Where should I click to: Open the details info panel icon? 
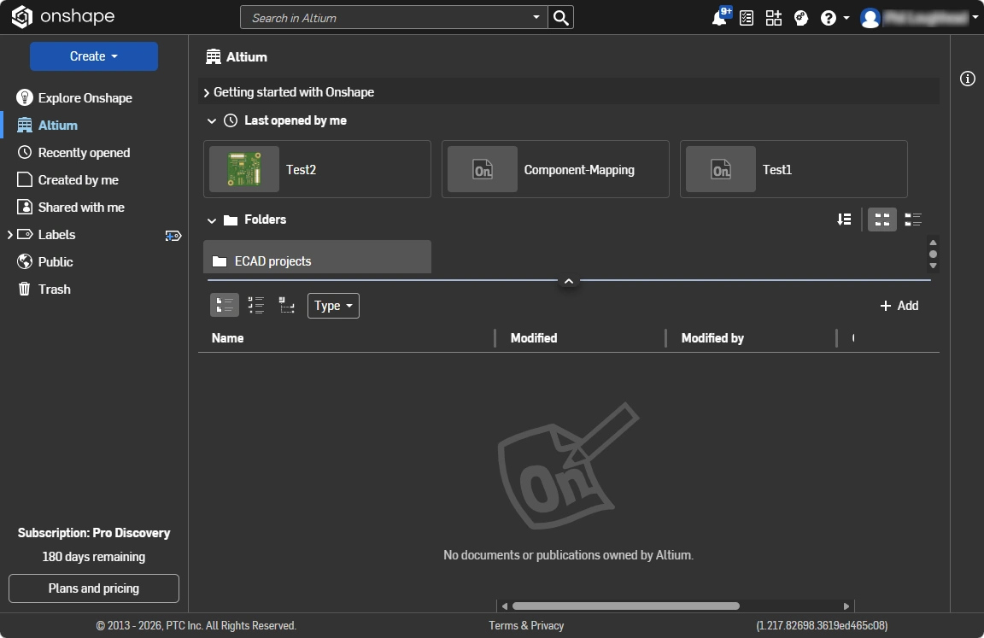pyautogui.click(x=968, y=79)
